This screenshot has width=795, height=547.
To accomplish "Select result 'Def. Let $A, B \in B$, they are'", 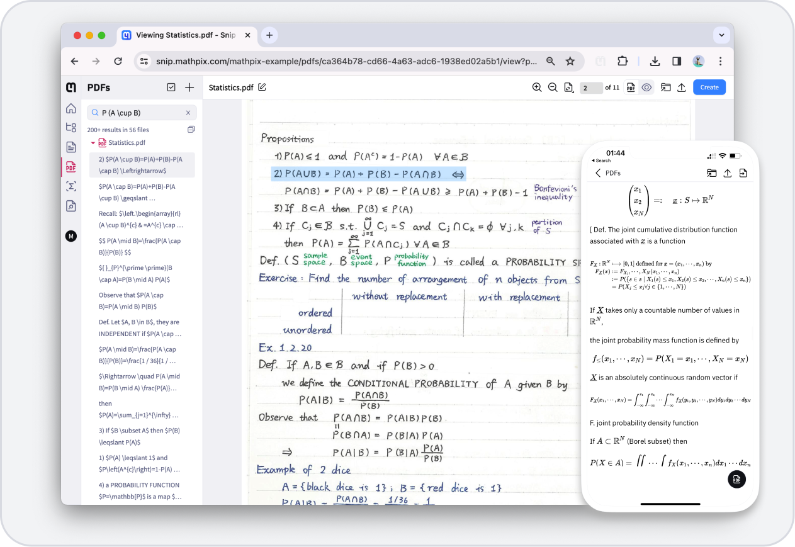I will (x=142, y=327).
